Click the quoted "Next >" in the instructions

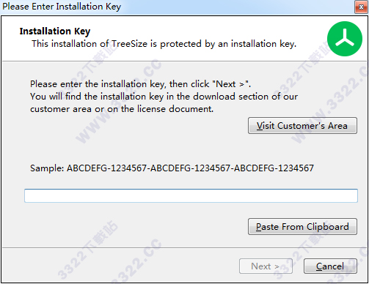[230, 84]
